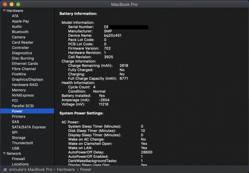Click the MacBook Pro window title
249x173 pixels.
[124, 4]
